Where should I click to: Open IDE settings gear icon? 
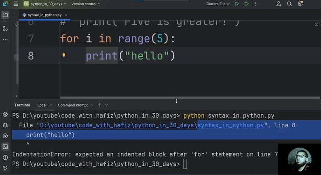[300, 4]
